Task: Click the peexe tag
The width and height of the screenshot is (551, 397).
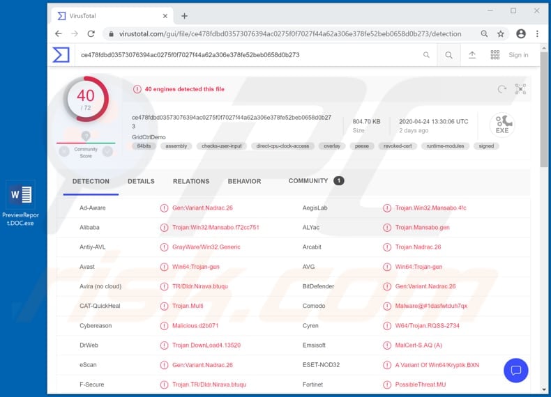Action: coord(362,146)
